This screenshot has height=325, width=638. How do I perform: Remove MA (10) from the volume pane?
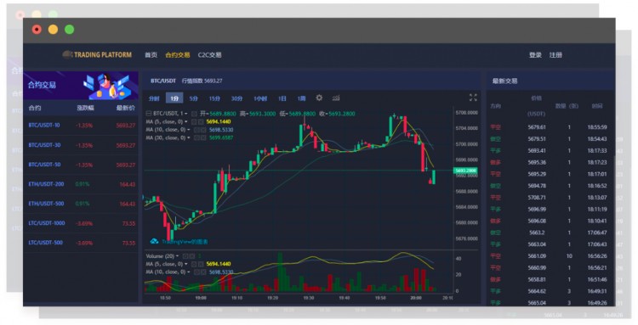203,272
